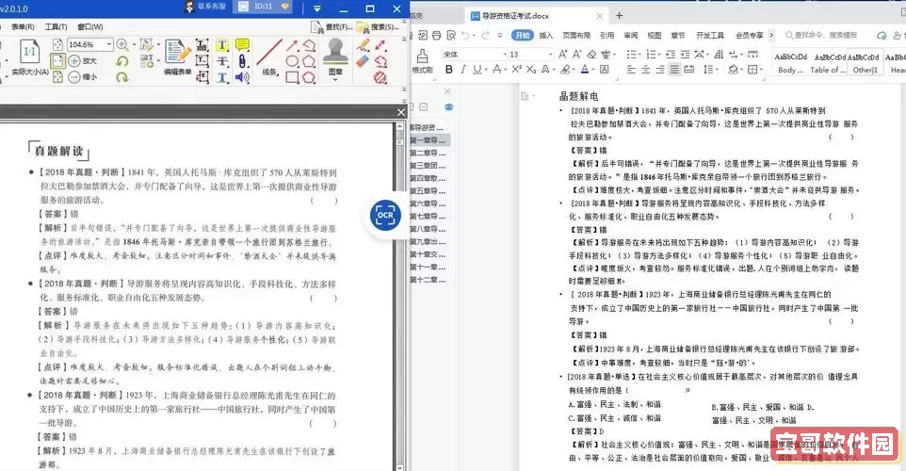Click the 缩小 zoom-out minus icon
Viewport: 906px width, 471px height.
pyautogui.click(x=74, y=77)
